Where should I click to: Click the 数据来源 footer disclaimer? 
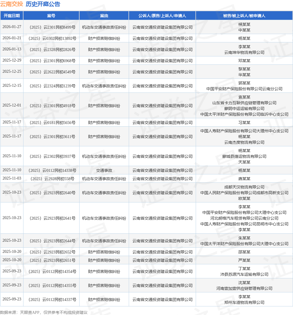tap(44, 312)
